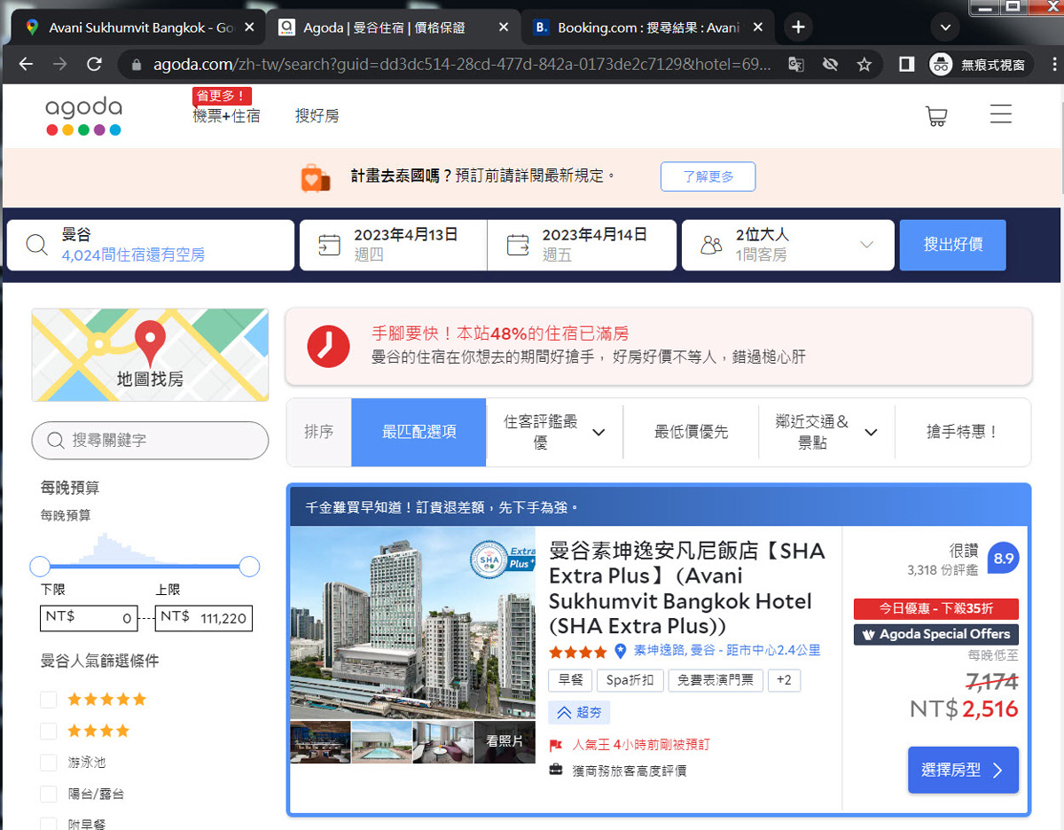Tick the five-star filter checkbox
This screenshot has height=830, width=1064.
[x=48, y=700]
